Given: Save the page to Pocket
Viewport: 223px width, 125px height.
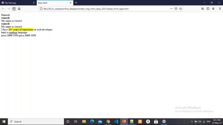Looking at the screenshot, I should tap(176, 9).
